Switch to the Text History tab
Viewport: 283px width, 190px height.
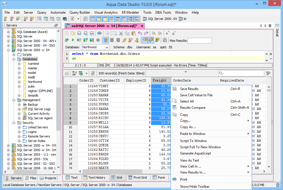94,178
